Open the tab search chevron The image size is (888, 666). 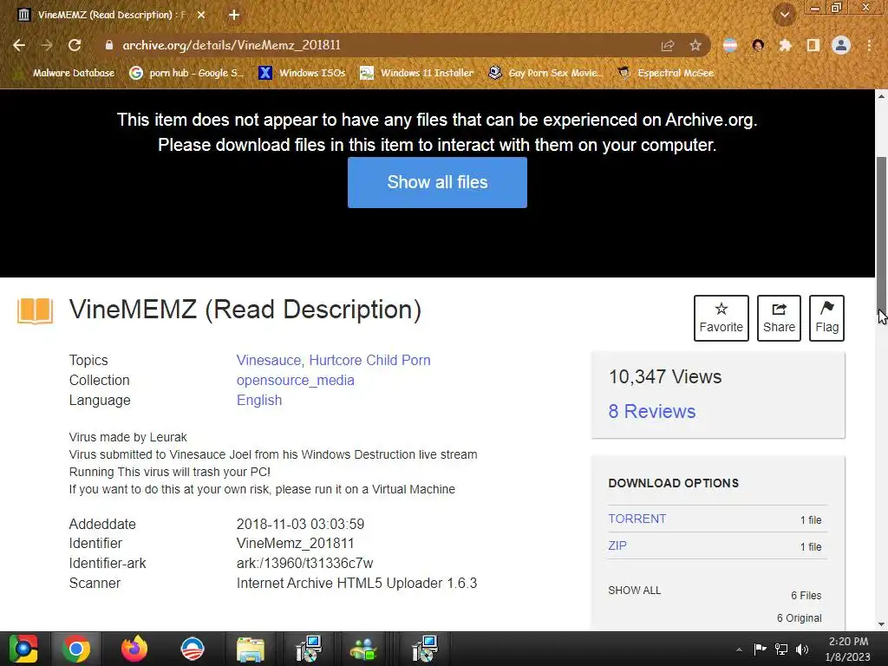(x=785, y=15)
